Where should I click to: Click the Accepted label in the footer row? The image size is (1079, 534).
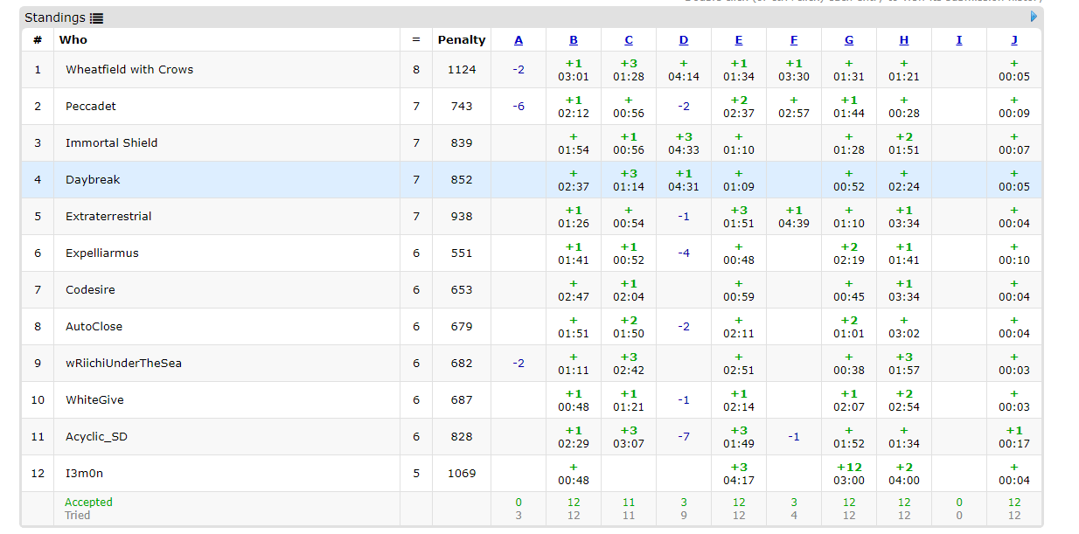88,503
